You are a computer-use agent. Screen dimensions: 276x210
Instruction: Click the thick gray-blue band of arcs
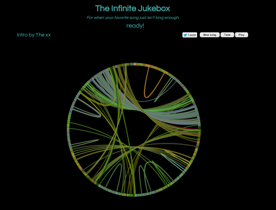pos(158,115)
